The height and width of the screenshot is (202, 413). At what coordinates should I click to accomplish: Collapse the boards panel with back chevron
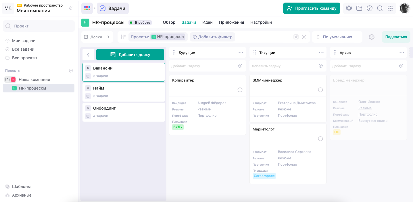pyautogui.click(x=88, y=55)
